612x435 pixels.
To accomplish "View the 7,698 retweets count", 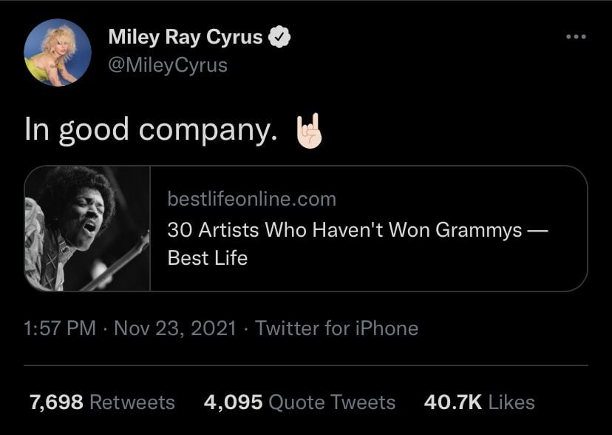I will point(56,402).
